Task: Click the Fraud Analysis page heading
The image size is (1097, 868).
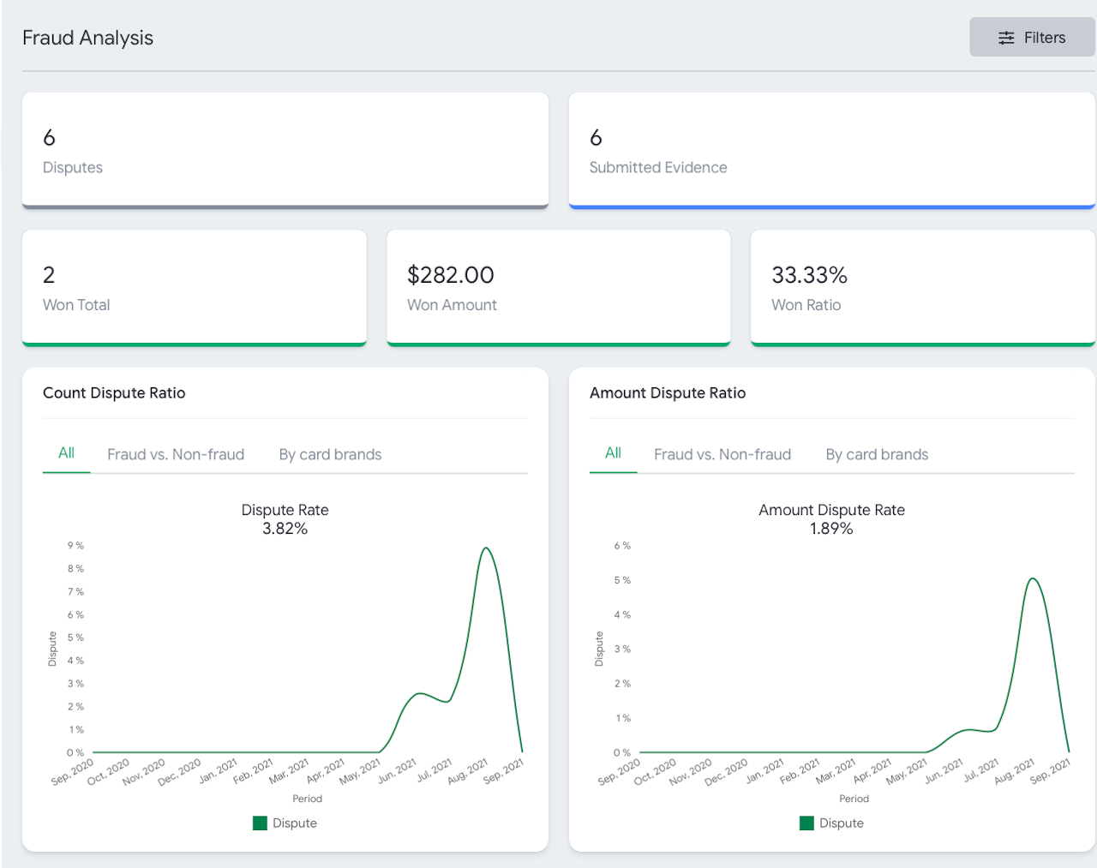Action: (x=88, y=38)
